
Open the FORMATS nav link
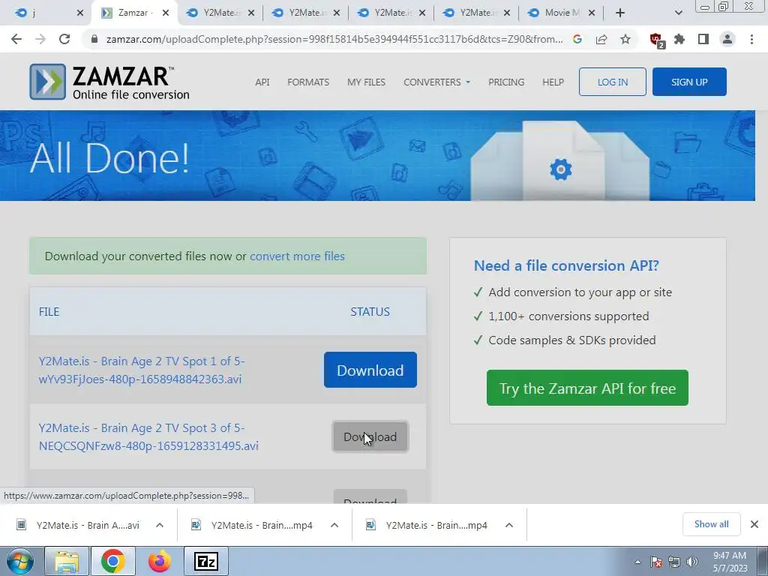(x=308, y=82)
